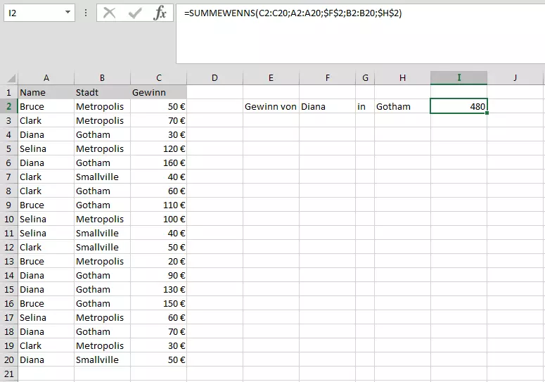Select row 10 header
Viewport: 545px width, 382px height.
click(x=9, y=219)
